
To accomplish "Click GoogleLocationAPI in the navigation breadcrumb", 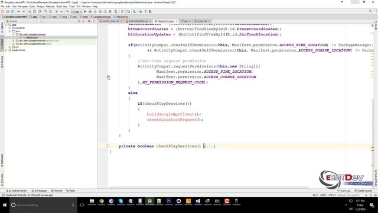I will (x=14, y=17).
